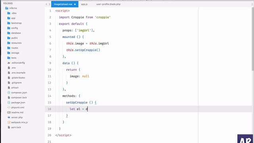The height and width of the screenshot is (143, 254).
Task: Open yarn.lock in the sidebar
Action: click(x=16, y=127)
